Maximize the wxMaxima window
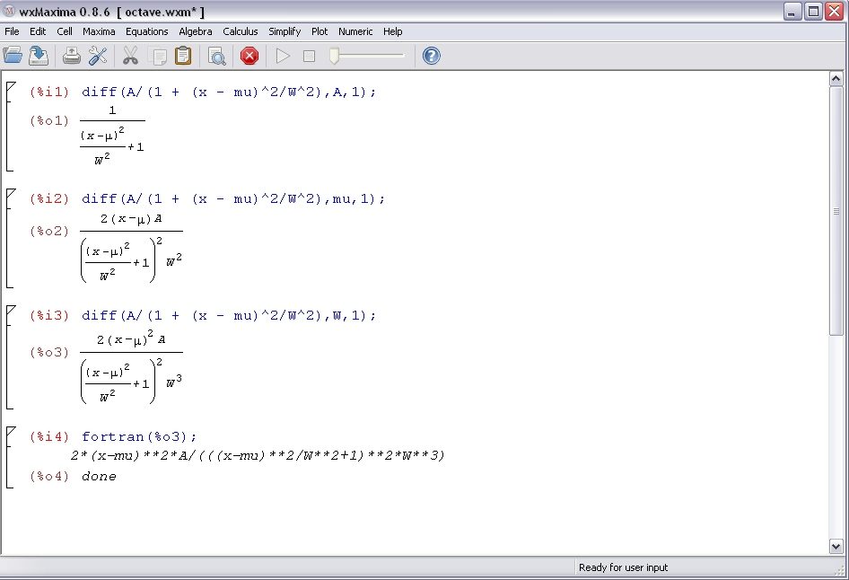This screenshot has height=580, width=849. click(x=813, y=12)
